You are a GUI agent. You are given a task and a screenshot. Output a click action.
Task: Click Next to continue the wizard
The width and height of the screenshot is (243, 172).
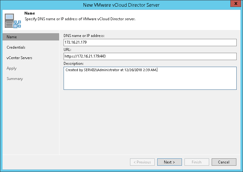click(169, 162)
